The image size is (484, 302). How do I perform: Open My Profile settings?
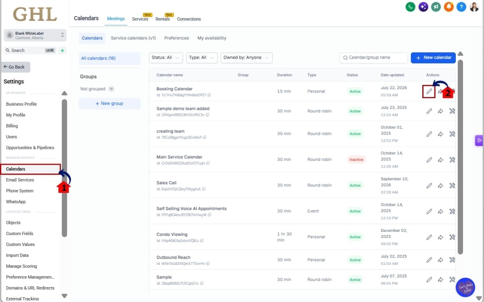[16, 115]
